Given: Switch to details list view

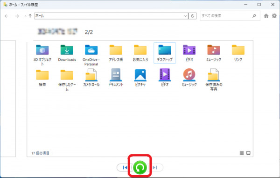Looking at the screenshot, I should (x=242, y=153).
